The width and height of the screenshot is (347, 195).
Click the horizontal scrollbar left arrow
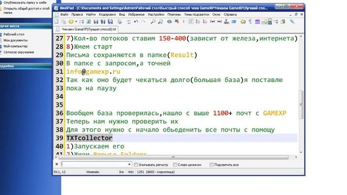pyautogui.click(x=56, y=157)
